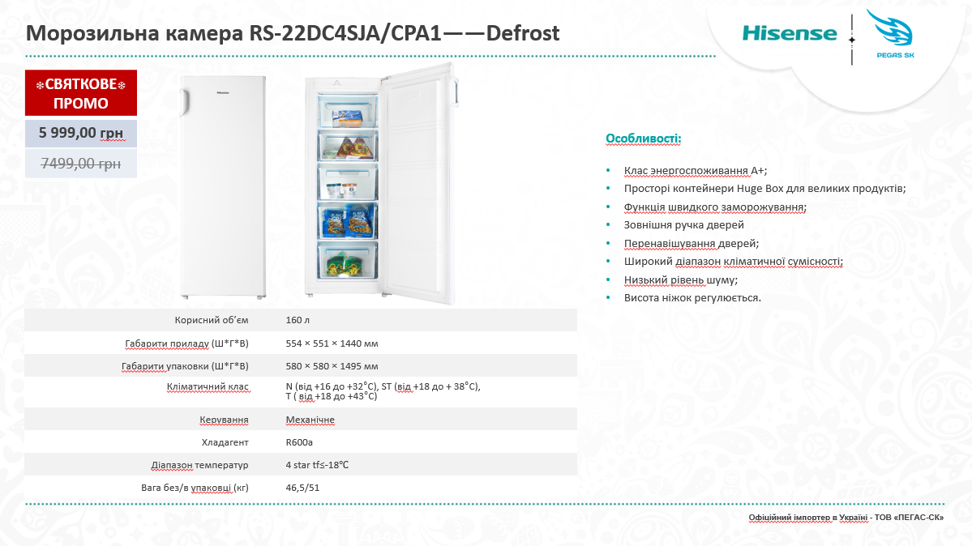Click the label Діапазон температур
The image size is (972, 546).
click(x=199, y=465)
